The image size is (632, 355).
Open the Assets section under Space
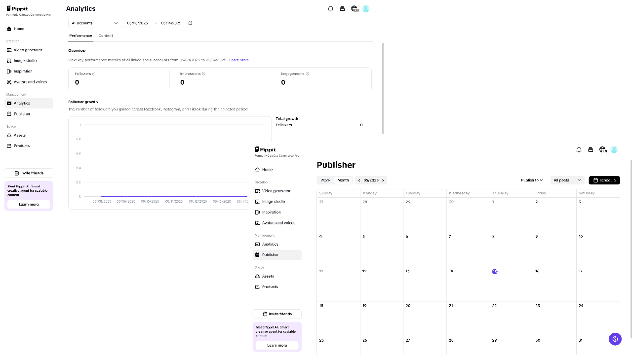click(x=20, y=135)
